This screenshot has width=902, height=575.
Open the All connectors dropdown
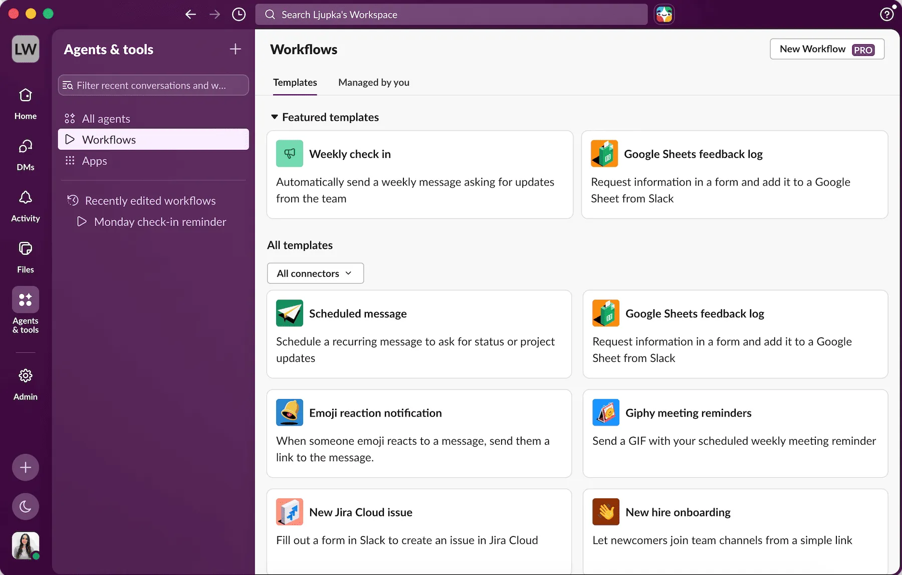click(x=315, y=273)
